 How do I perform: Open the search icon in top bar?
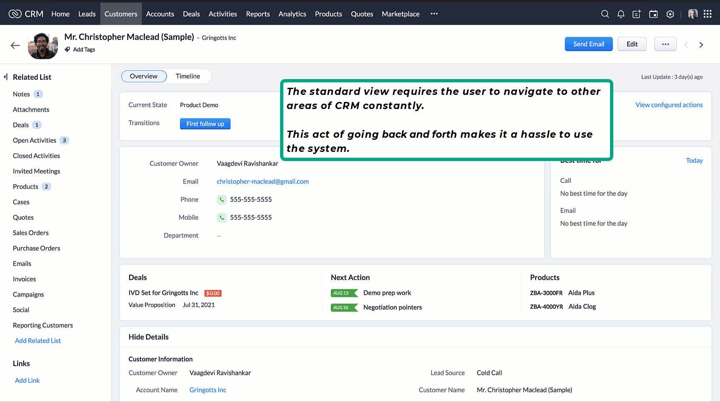click(605, 14)
